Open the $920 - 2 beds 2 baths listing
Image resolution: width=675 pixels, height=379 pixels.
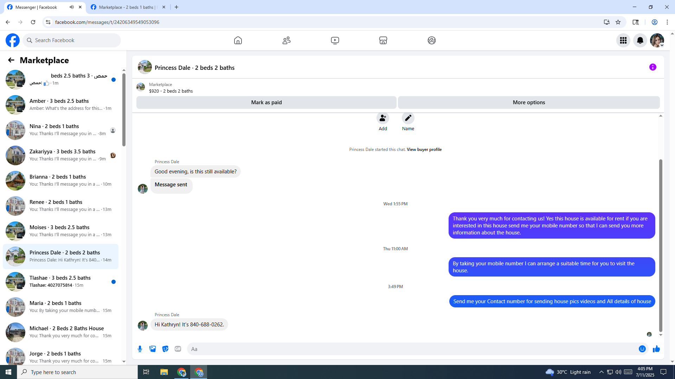pyautogui.click(x=171, y=91)
